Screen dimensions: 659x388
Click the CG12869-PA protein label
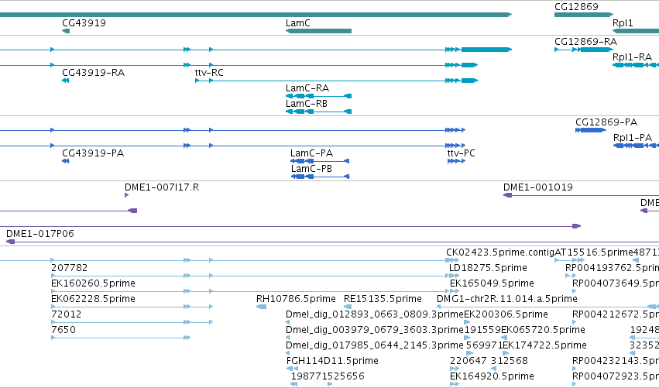tap(606, 122)
